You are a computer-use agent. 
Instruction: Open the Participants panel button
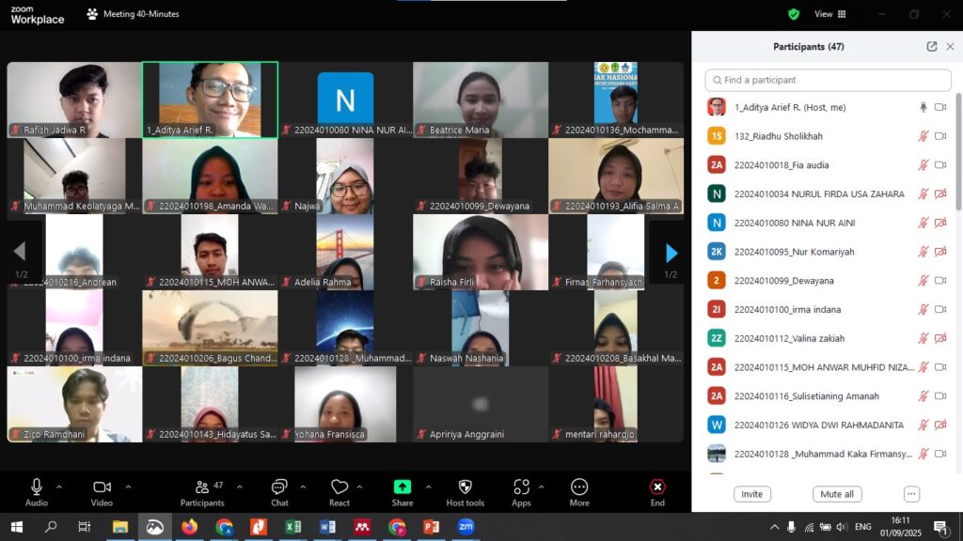tap(202, 492)
